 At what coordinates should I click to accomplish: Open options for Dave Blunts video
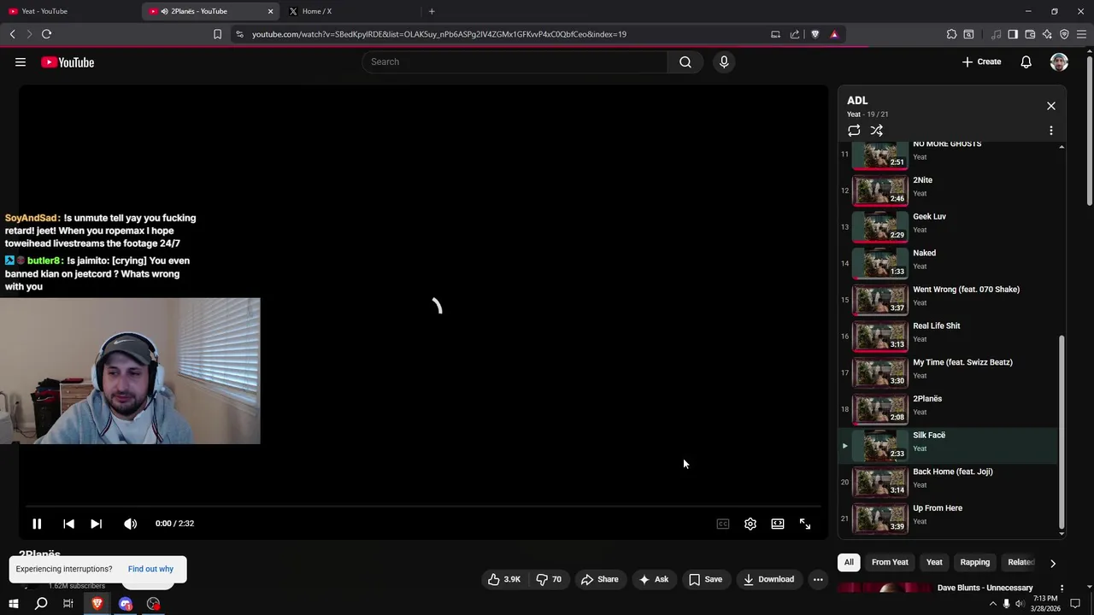point(1062,588)
